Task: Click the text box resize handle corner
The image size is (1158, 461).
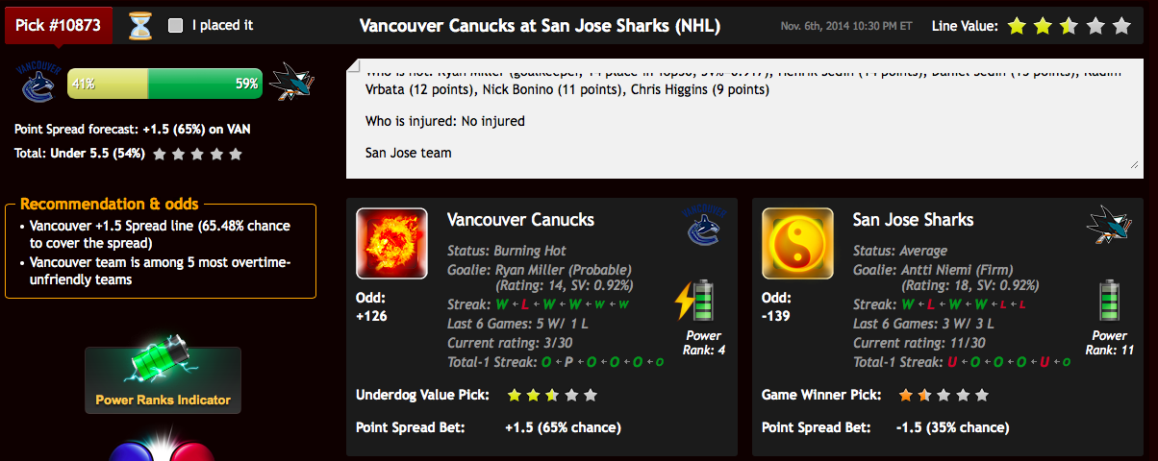Action: (1133, 165)
